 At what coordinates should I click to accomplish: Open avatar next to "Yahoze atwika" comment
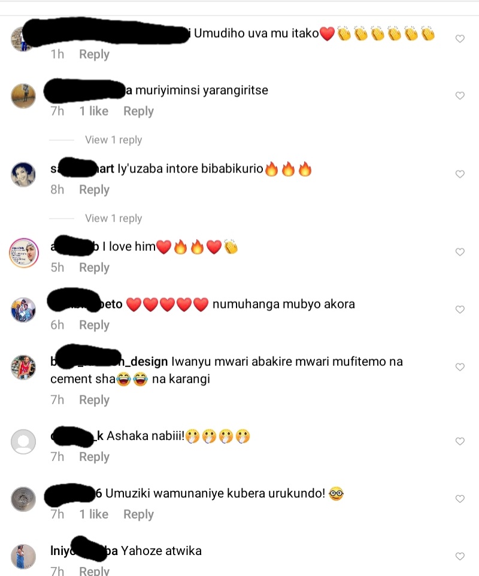(x=23, y=556)
